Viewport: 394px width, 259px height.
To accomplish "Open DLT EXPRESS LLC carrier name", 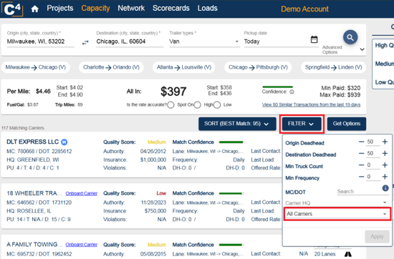I will (x=33, y=142).
